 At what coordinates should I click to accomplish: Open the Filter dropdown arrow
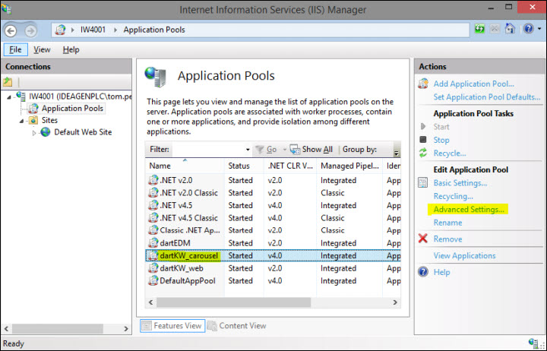click(x=248, y=150)
